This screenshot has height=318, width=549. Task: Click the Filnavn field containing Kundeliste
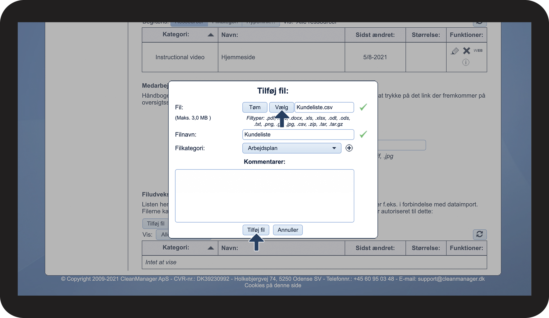[298, 135]
